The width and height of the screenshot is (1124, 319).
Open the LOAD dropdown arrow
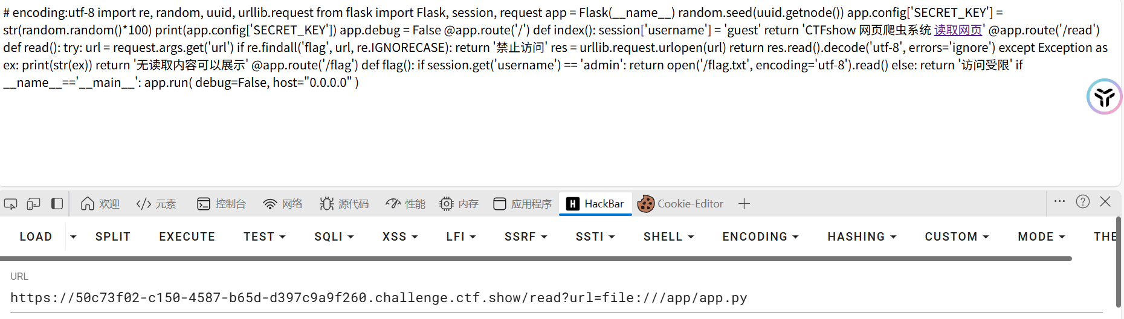point(73,237)
